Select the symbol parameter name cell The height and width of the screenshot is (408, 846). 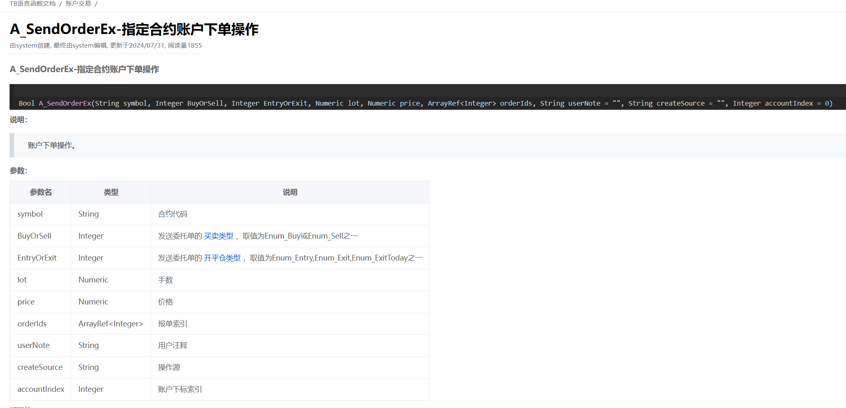point(30,214)
